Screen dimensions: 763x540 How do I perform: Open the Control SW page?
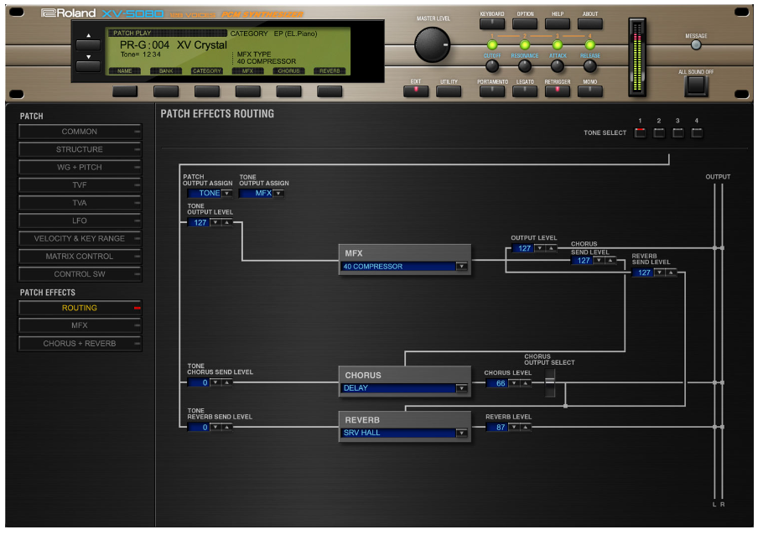[x=80, y=274]
